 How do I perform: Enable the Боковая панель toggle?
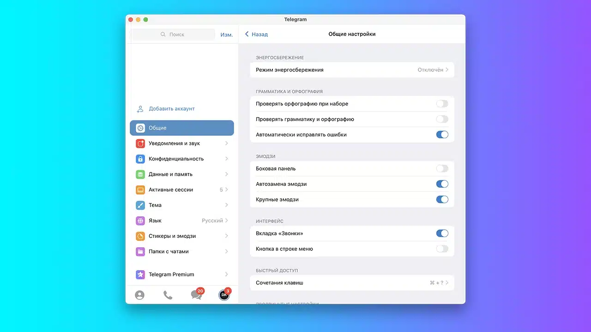(442, 168)
